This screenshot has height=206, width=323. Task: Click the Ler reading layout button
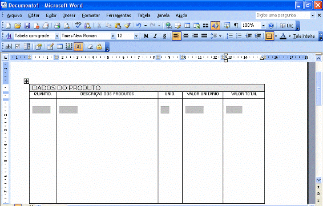tap(286, 26)
